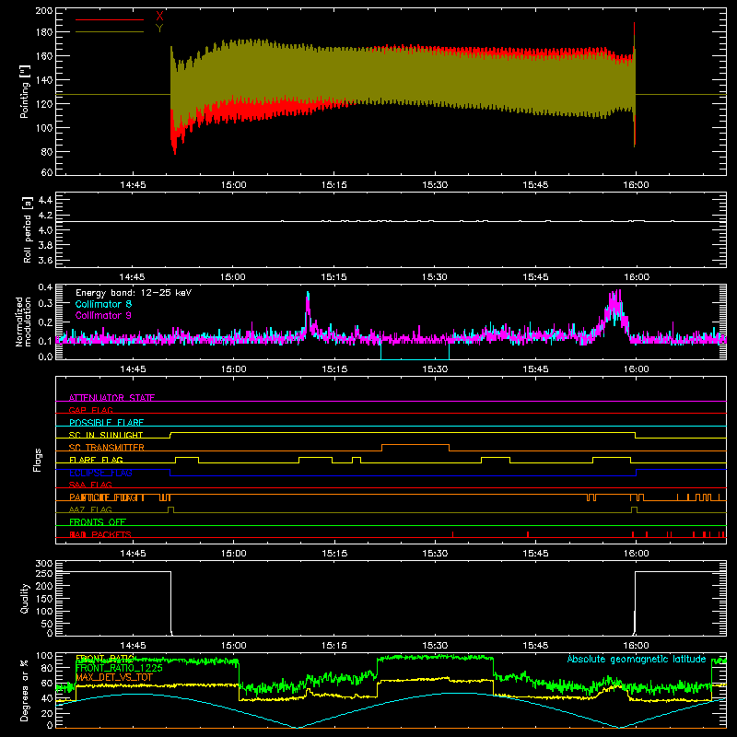Click 15:30 tick label under modulation plot
The width and height of the screenshot is (737, 737).
tap(435, 369)
